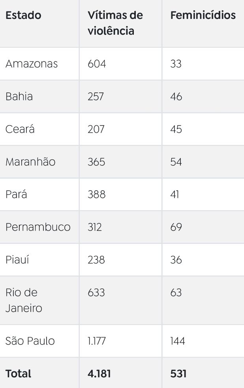This screenshot has width=244, height=388.
Task: Click the Feminicídios column header
Action: pyautogui.click(x=203, y=15)
